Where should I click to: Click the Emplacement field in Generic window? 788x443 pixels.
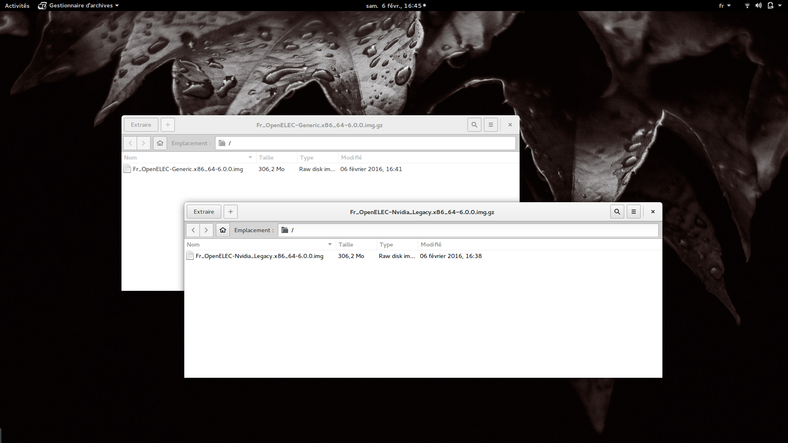tap(365, 143)
